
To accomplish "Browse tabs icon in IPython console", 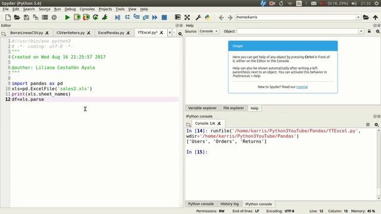I will pyautogui.click(x=189, y=124).
